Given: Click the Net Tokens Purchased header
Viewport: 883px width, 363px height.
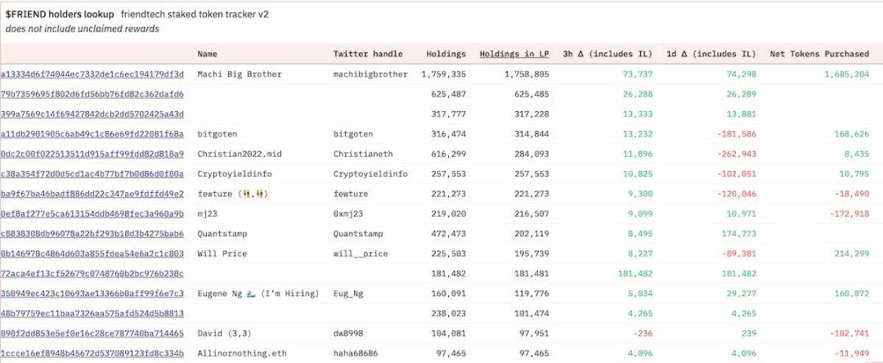Looking at the screenshot, I should (x=819, y=54).
